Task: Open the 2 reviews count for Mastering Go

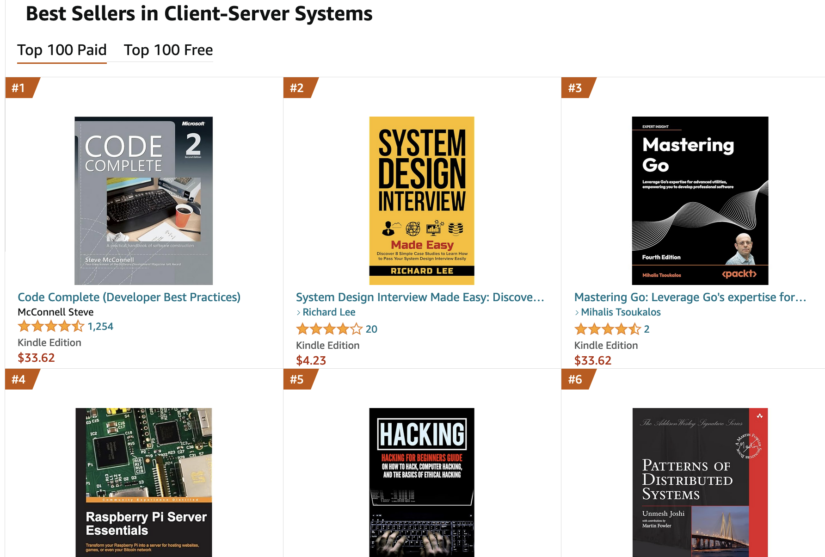Action: pyautogui.click(x=646, y=329)
